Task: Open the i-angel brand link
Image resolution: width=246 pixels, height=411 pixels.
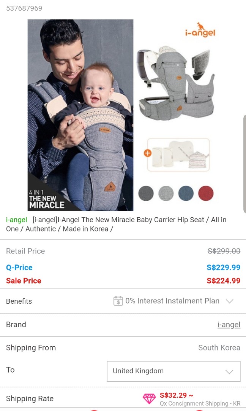Action: (x=229, y=325)
